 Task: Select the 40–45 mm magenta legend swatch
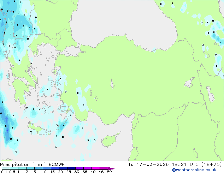tap(96, 168)
